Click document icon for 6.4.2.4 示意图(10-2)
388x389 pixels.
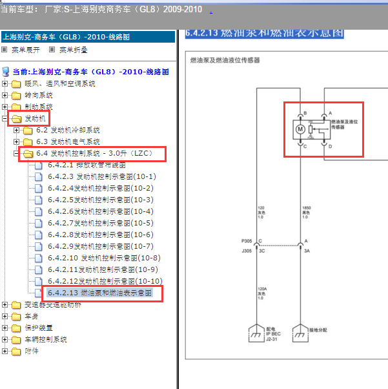pyautogui.click(x=39, y=189)
